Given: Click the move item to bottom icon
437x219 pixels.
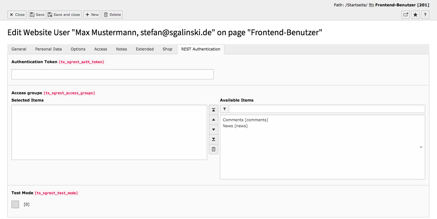Looking at the screenshot, I should 213,139.
